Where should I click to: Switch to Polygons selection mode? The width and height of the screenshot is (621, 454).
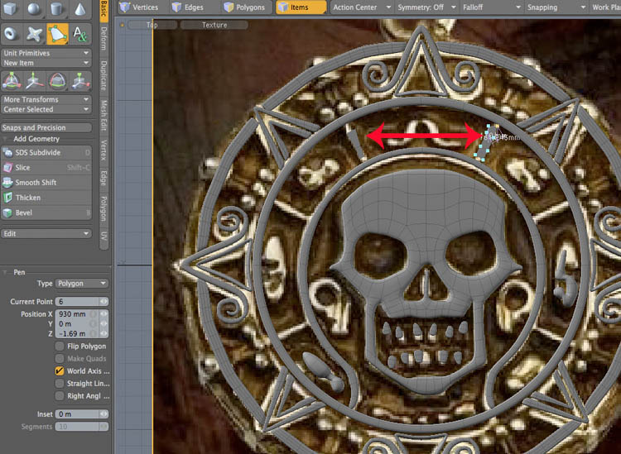(246, 7)
